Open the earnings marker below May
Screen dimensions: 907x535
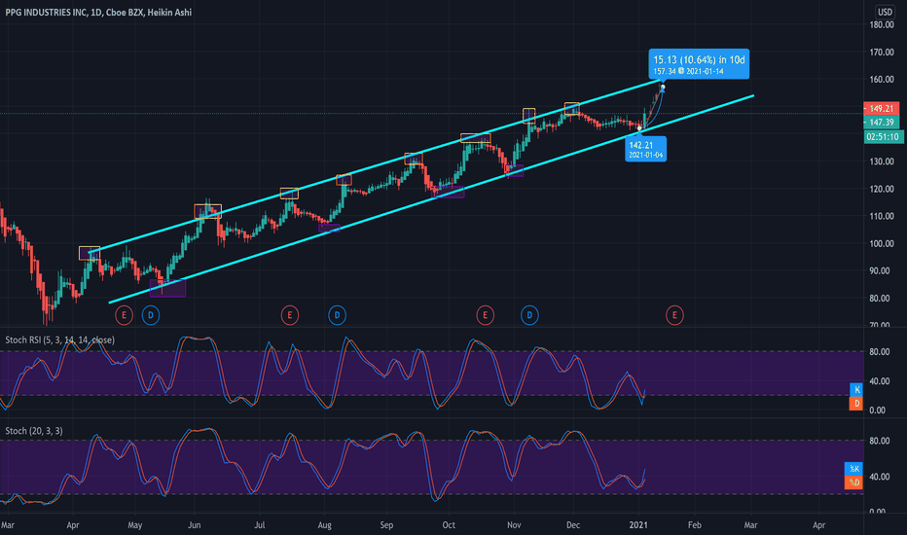(124, 315)
